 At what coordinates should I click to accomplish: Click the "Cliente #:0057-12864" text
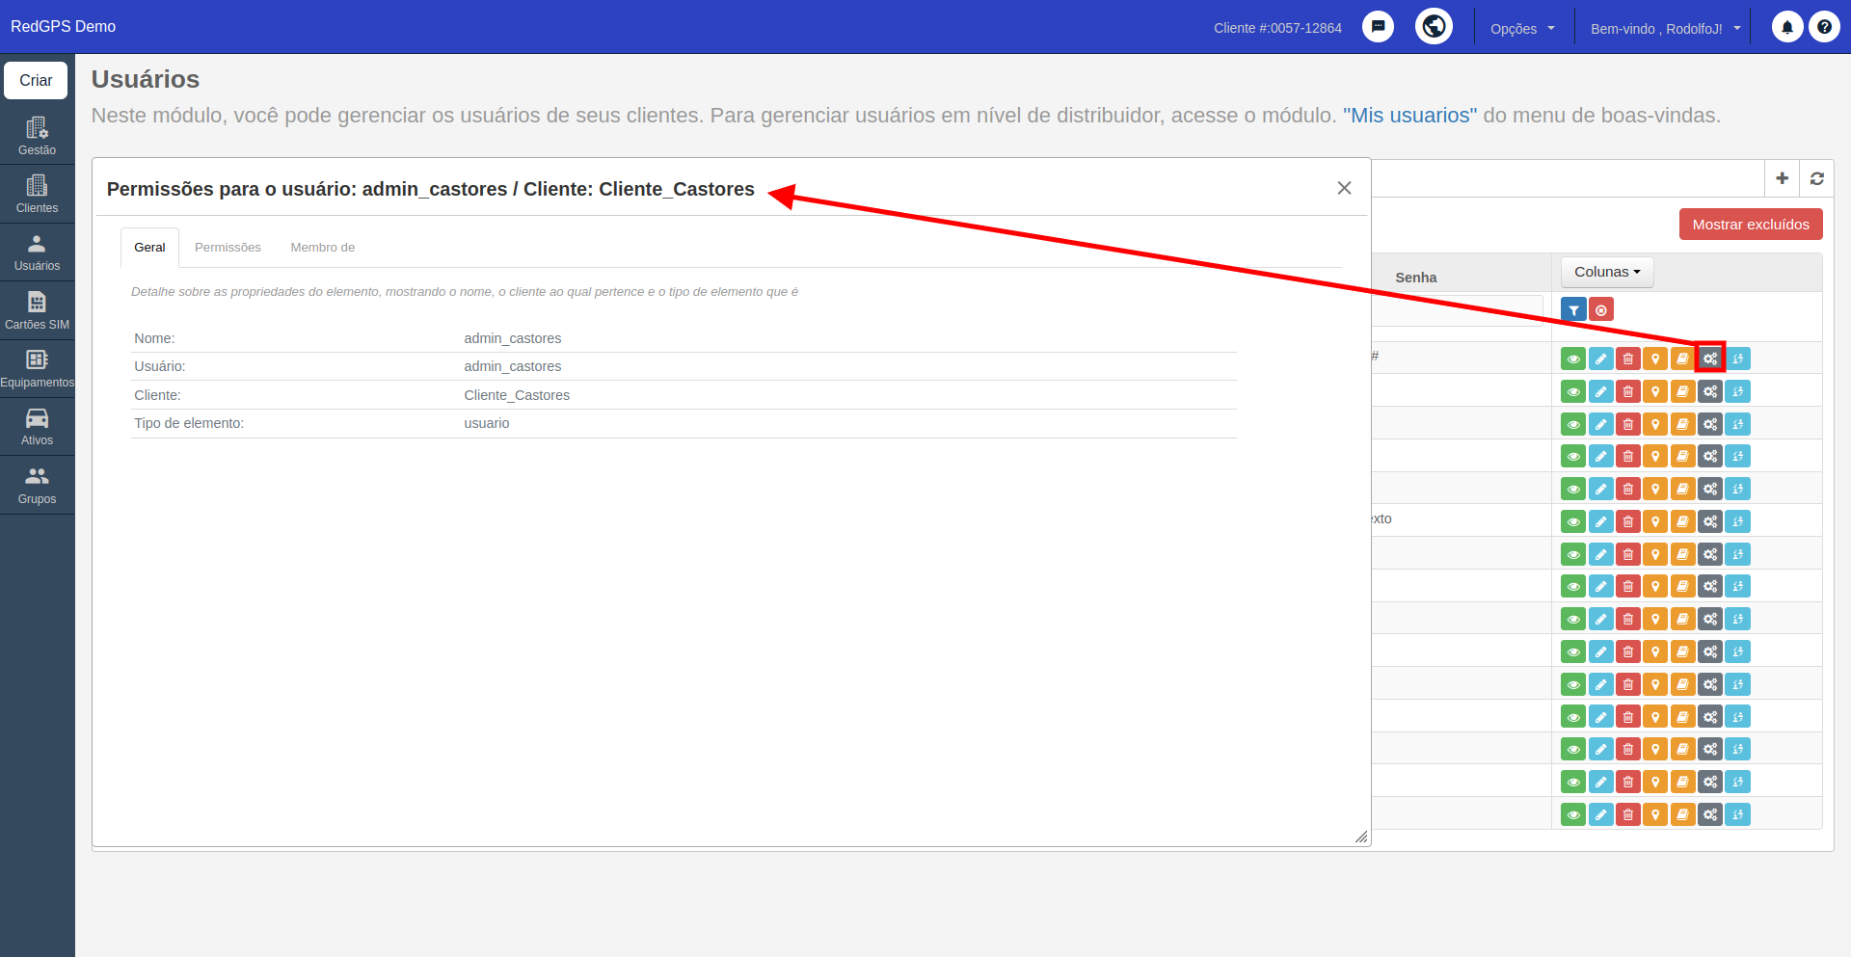tap(1277, 28)
